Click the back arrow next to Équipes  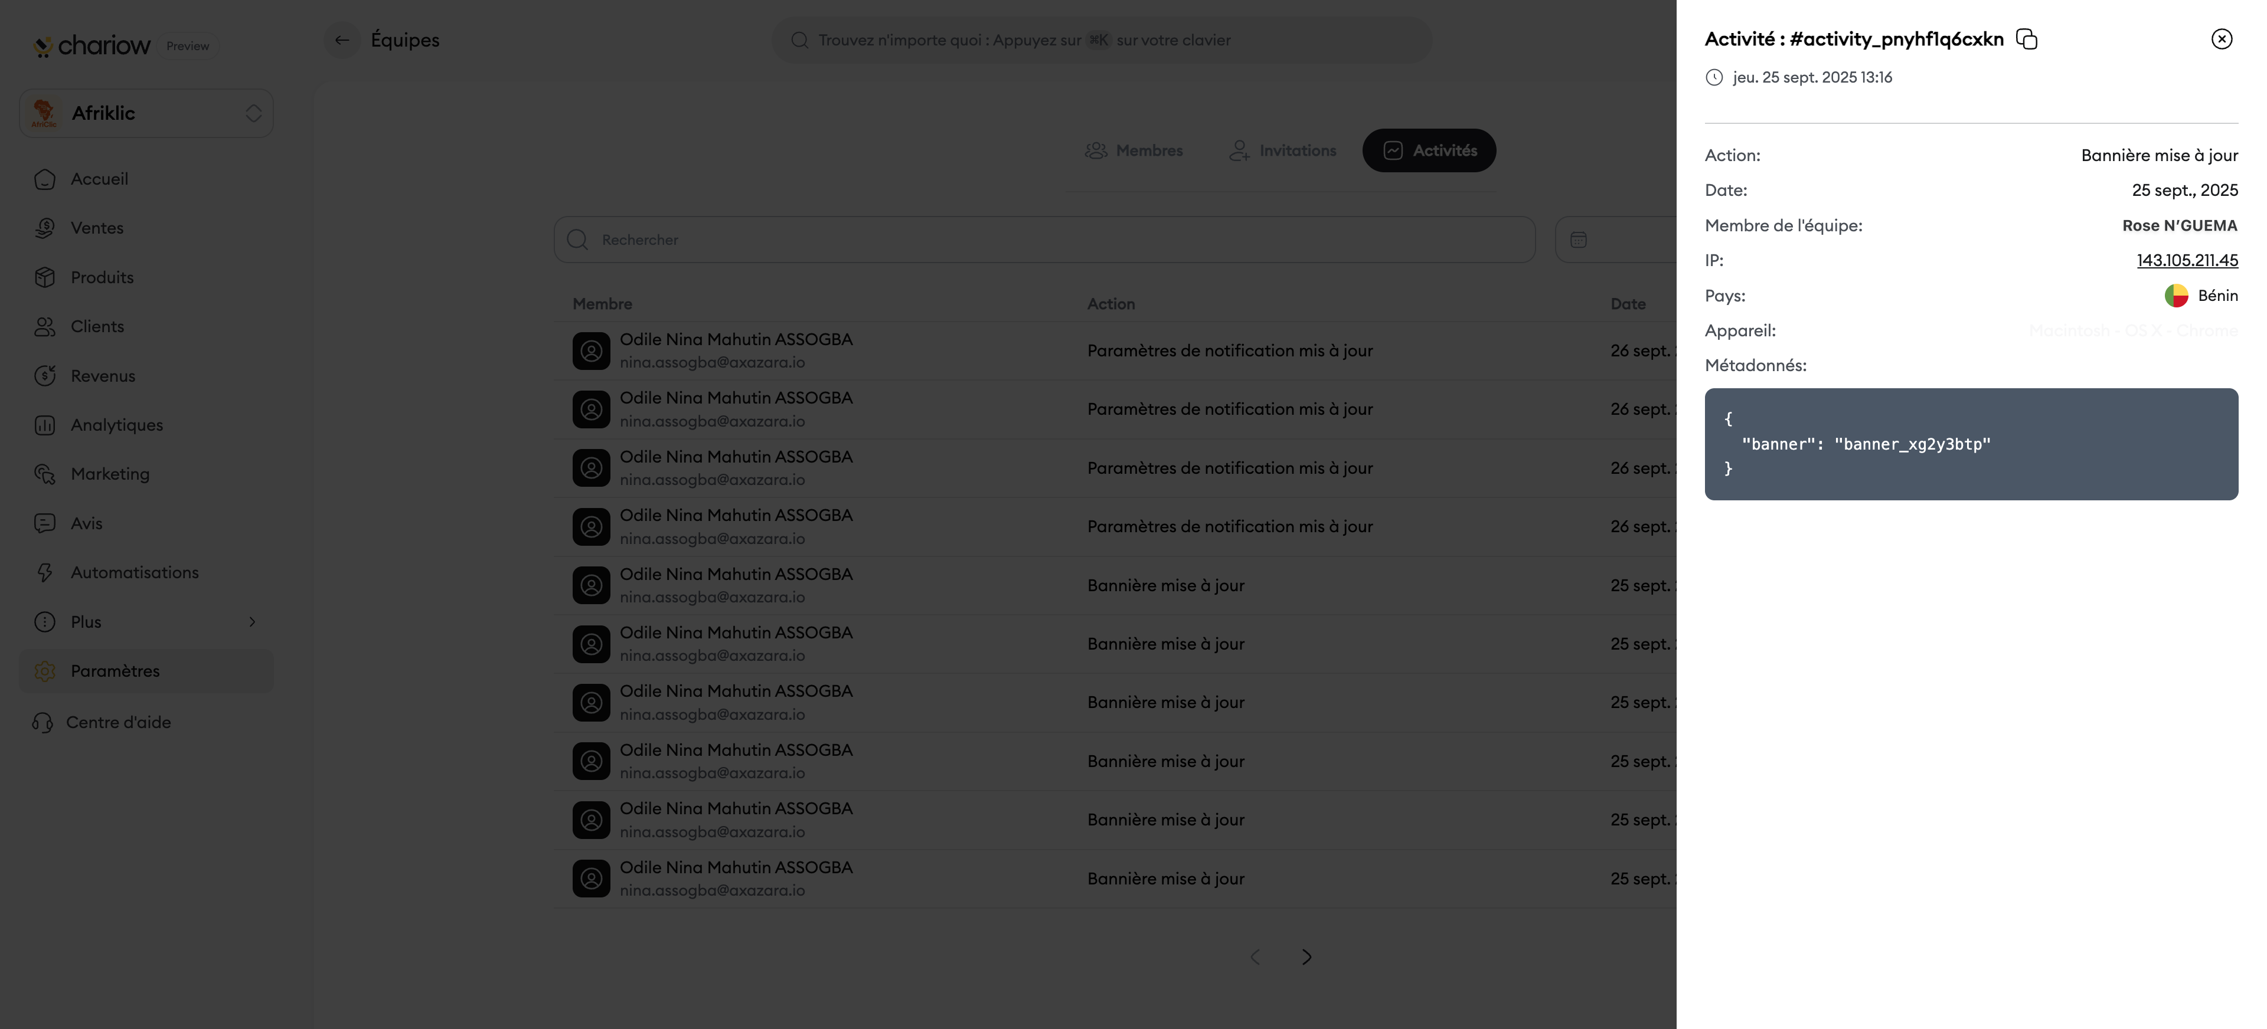[x=341, y=40]
